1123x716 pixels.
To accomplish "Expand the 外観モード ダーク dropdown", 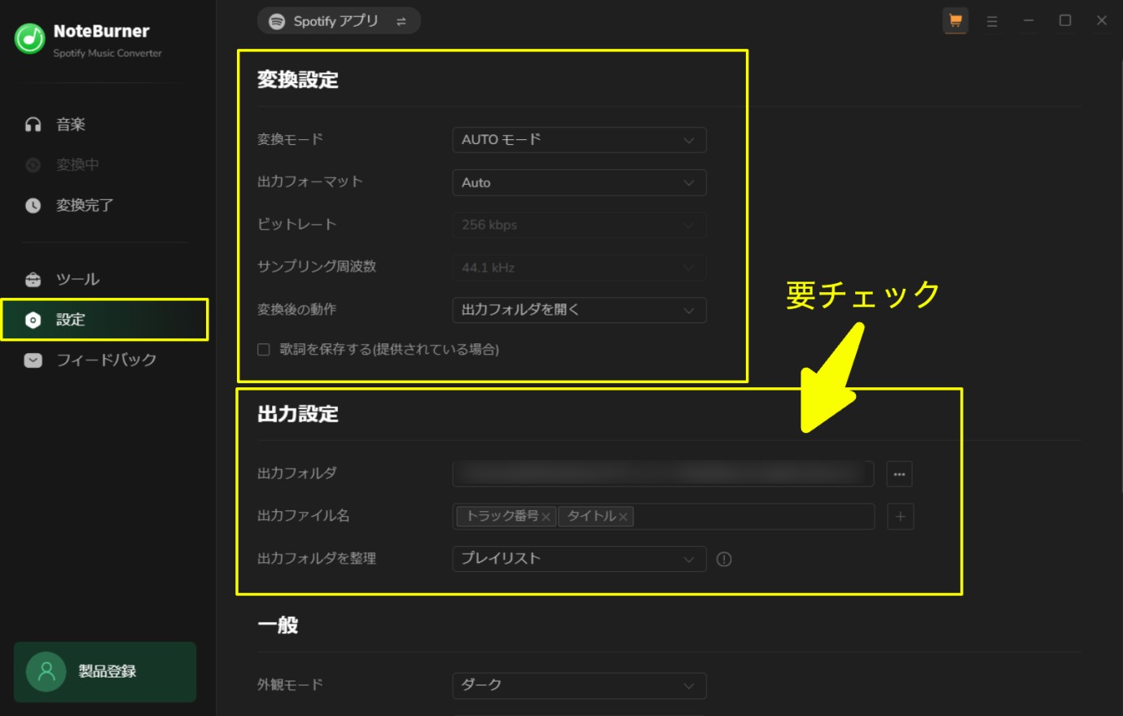I will (x=579, y=686).
